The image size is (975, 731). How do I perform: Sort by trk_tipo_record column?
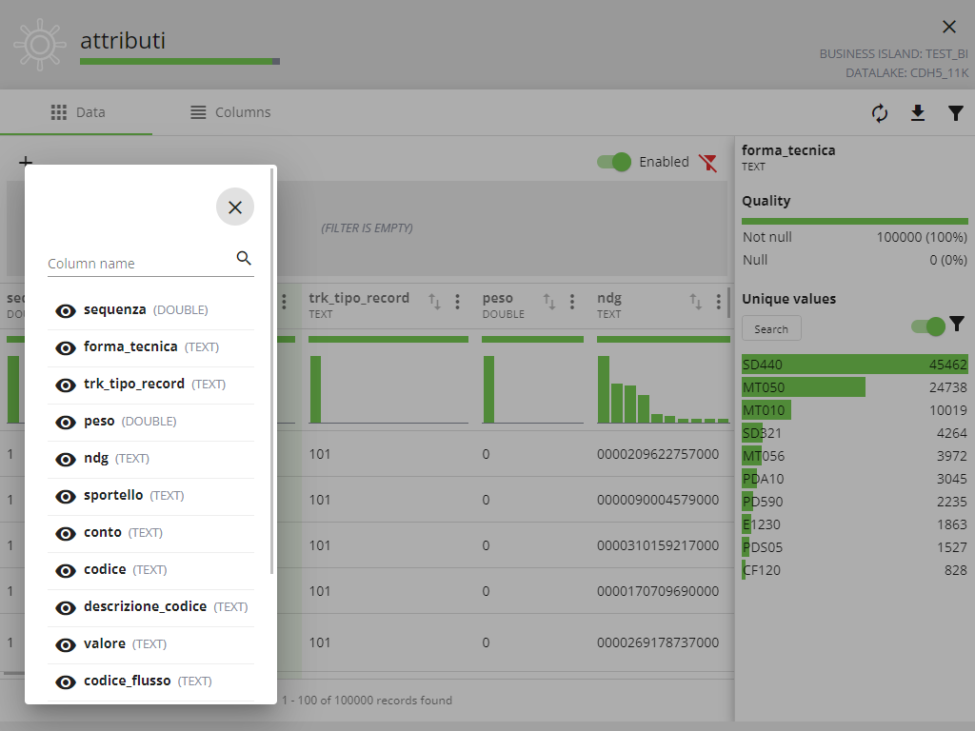click(434, 302)
